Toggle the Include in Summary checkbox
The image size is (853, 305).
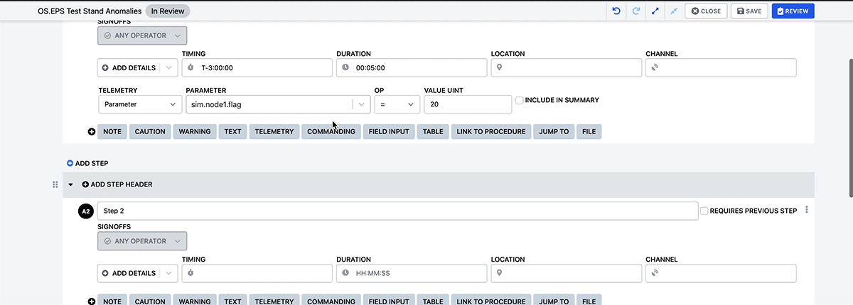tap(520, 101)
